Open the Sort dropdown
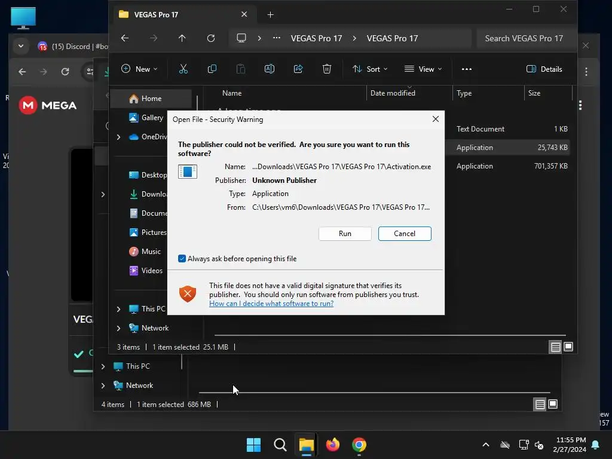612x459 pixels. pos(369,69)
